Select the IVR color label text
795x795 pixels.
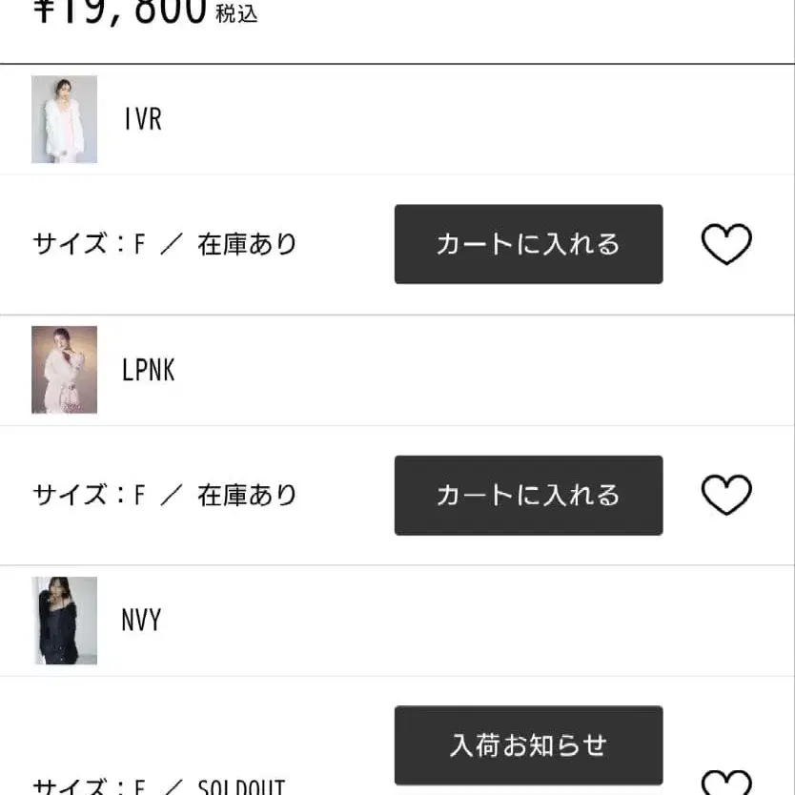(143, 120)
